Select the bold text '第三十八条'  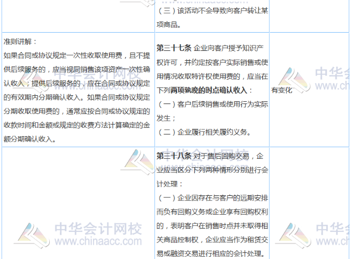tap(174, 156)
